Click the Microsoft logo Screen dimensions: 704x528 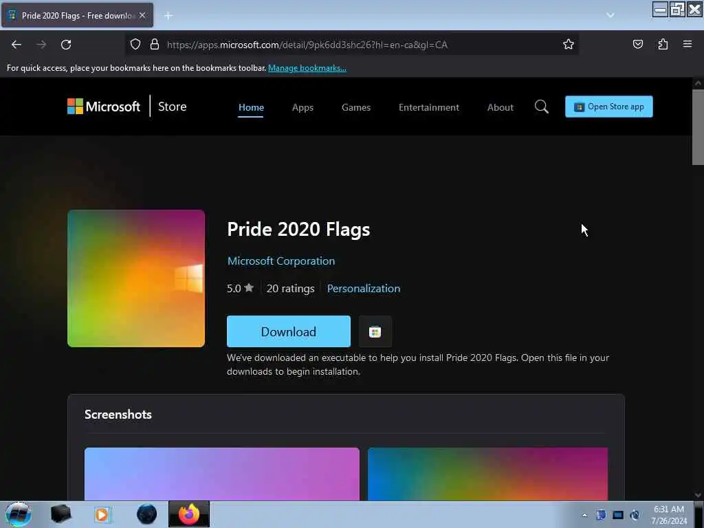(104, 107)
